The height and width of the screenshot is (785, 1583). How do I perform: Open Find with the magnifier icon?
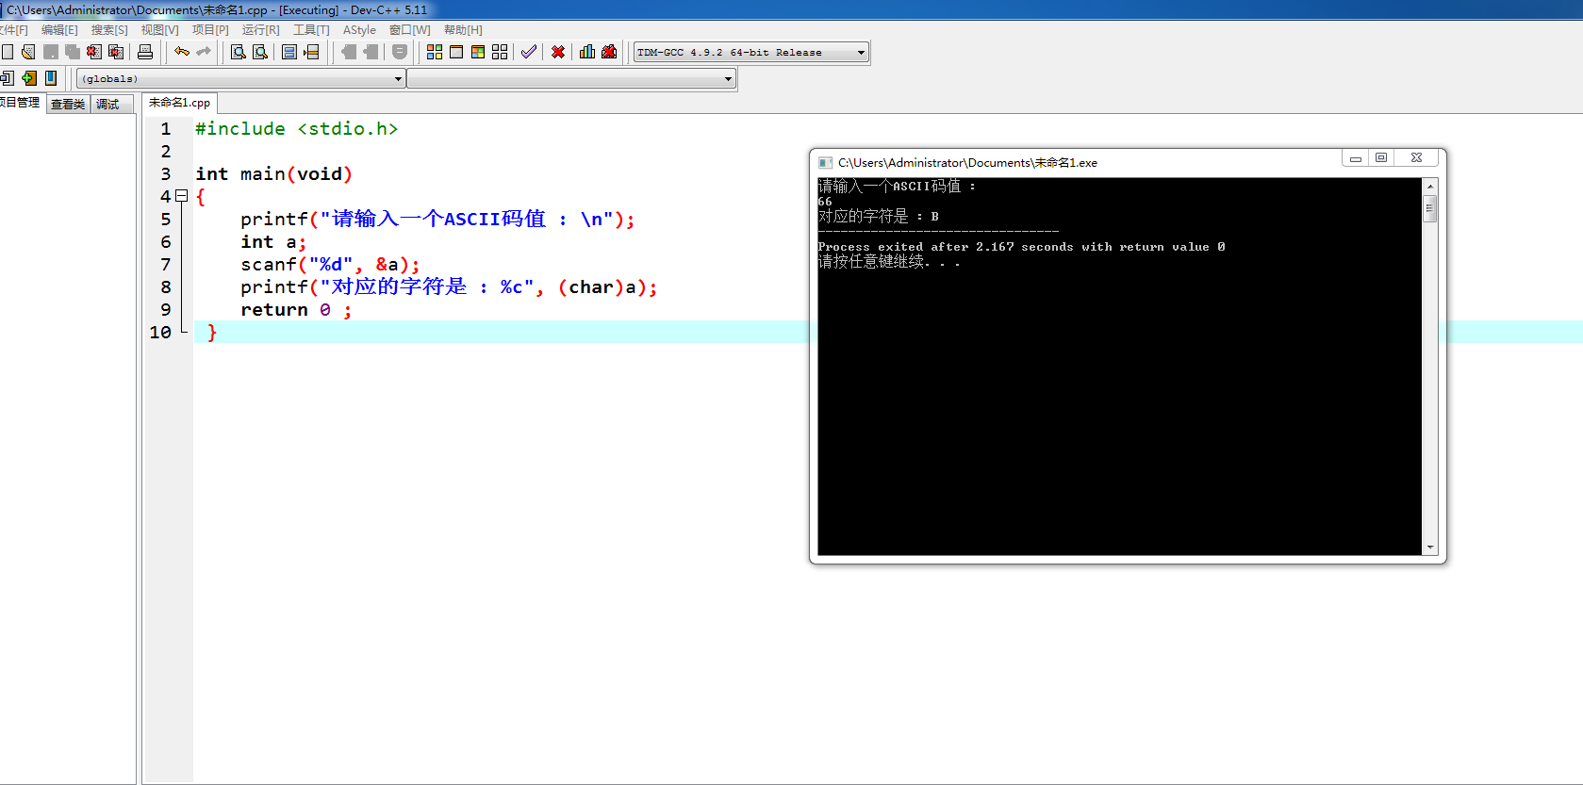pos(239,52)
